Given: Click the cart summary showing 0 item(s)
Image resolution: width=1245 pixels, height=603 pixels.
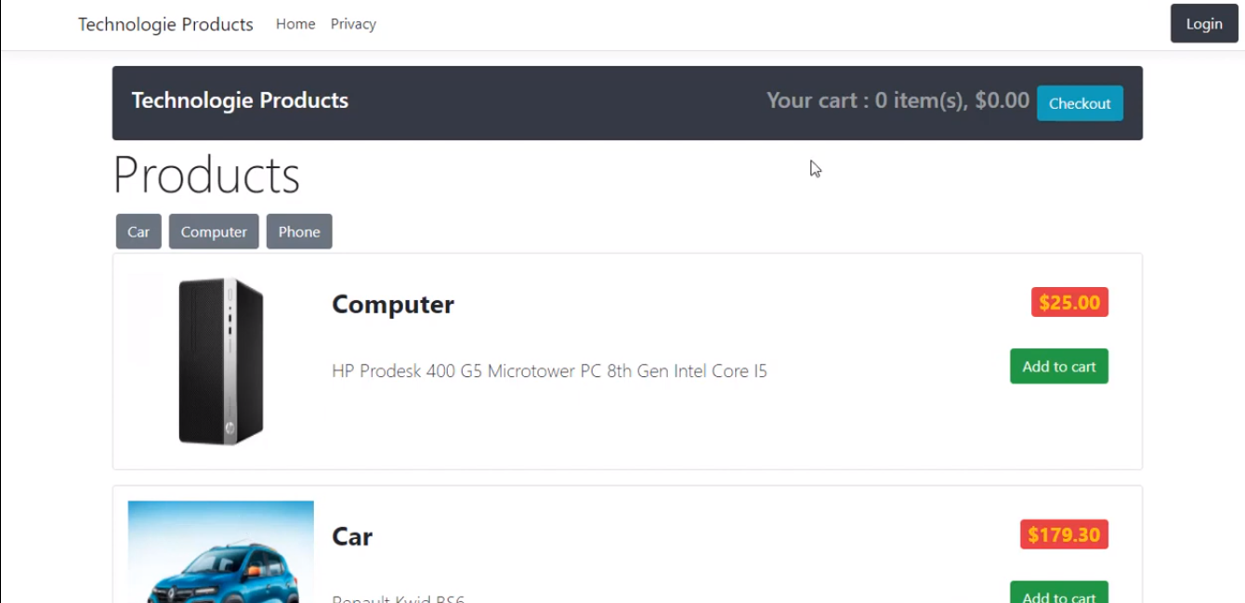Looking at the screenshot, I should coord(897,100).
